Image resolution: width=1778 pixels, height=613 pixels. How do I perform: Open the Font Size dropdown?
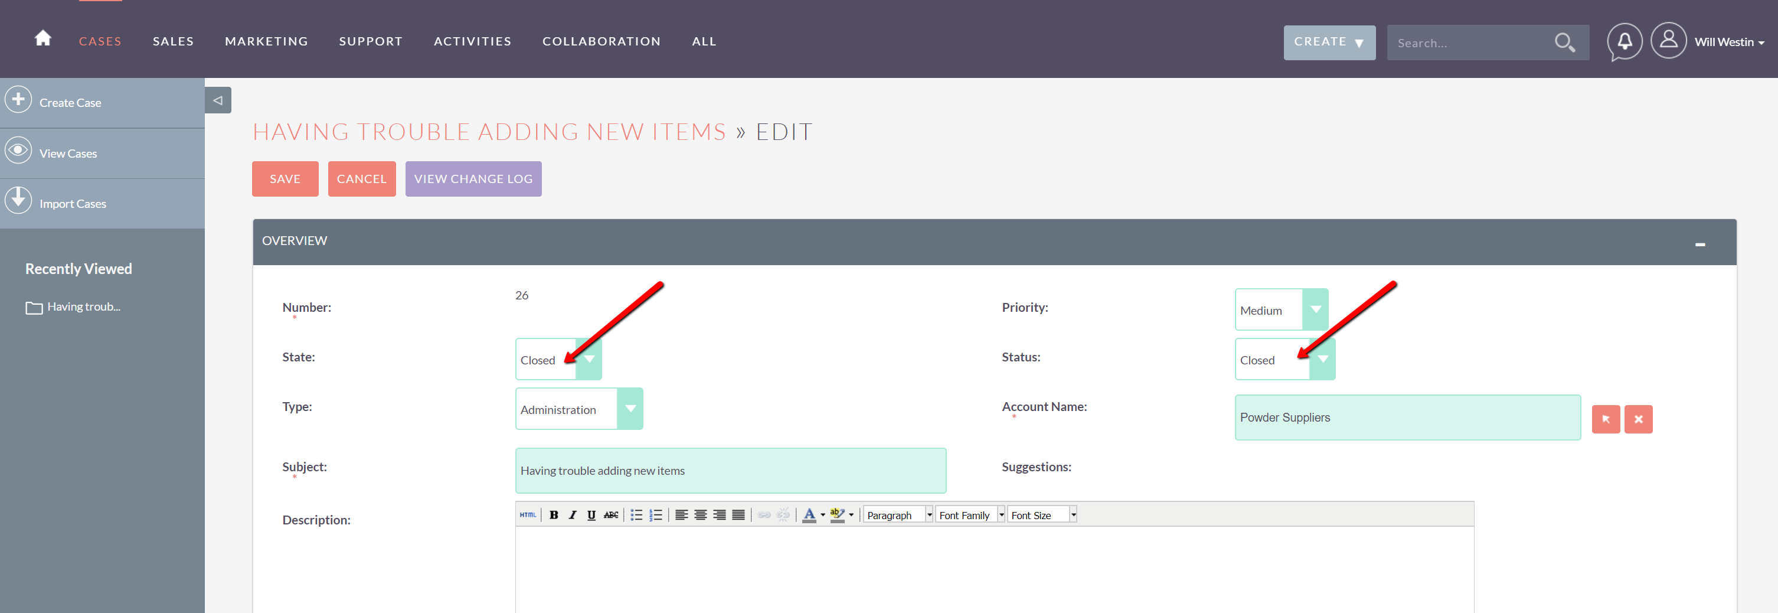coord(1042,515)
